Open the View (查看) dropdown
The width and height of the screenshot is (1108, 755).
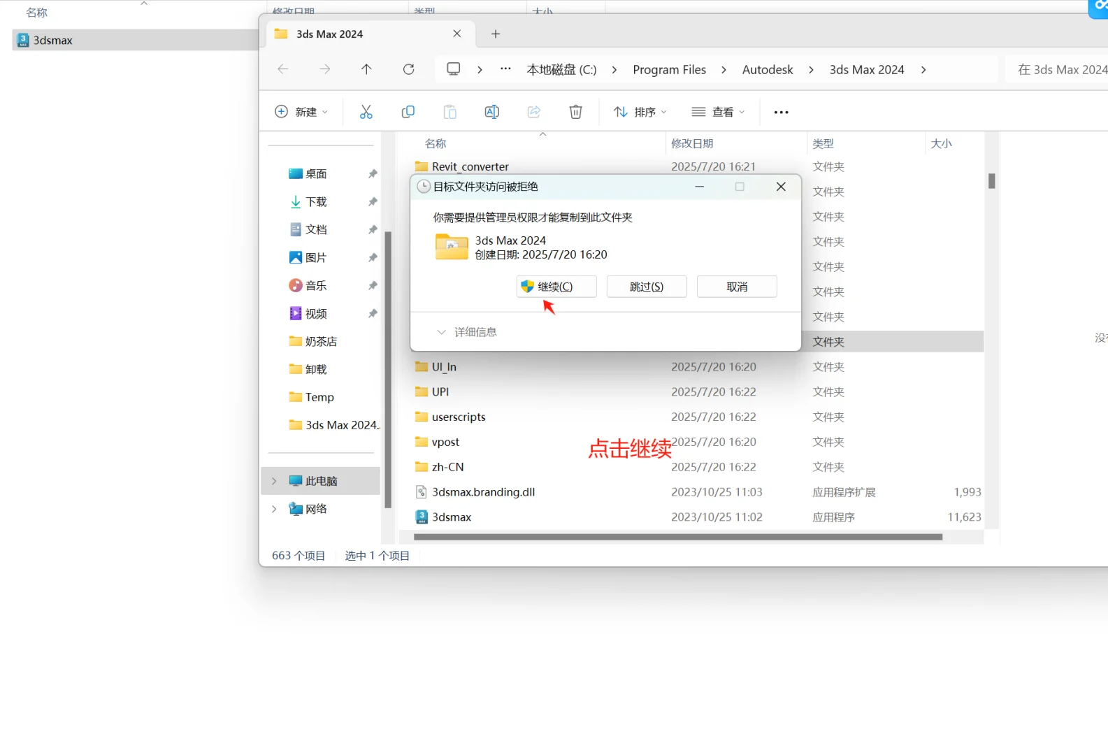(x=719, y=112)
